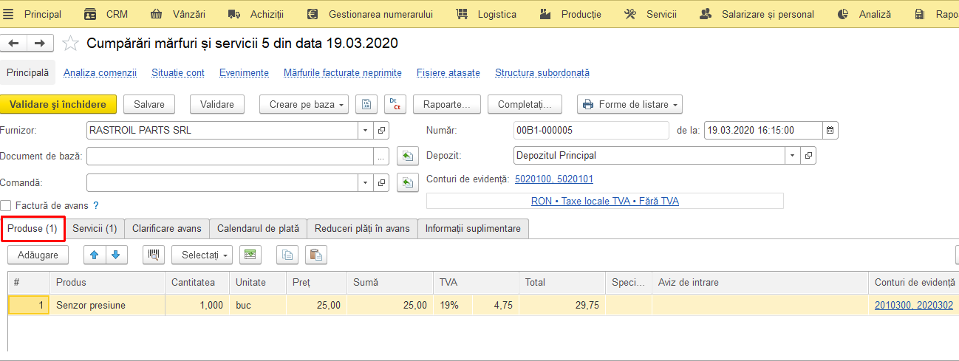Fill from base document green arrow icon

[408, 156]
